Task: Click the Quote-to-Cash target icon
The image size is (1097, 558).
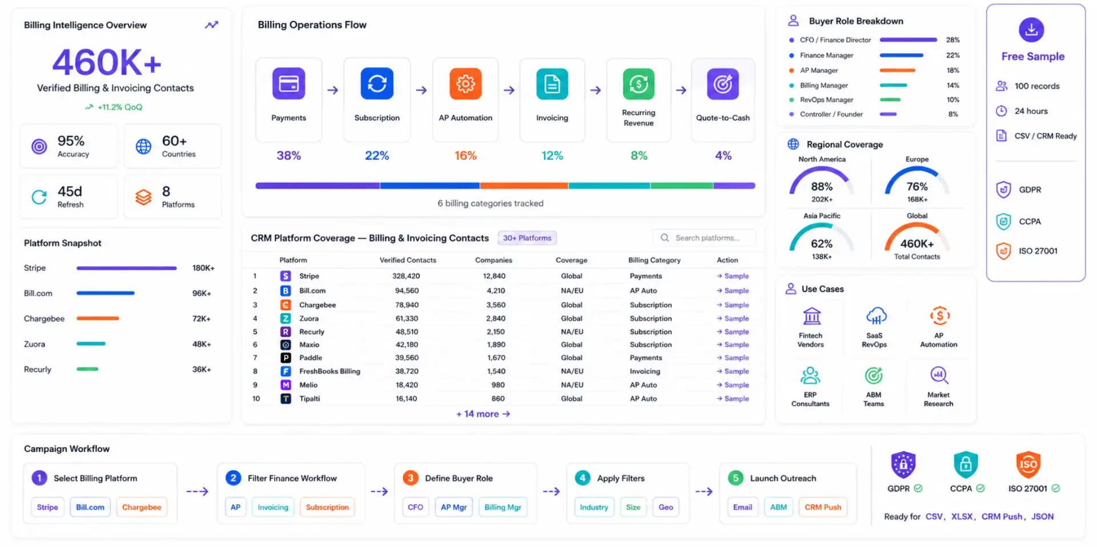Action: [723, 84]
